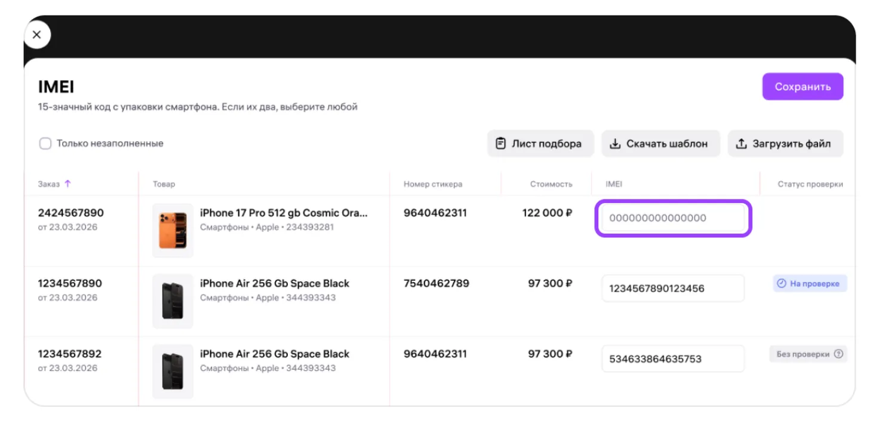Viewport: 882px width, 423px height.
Task: Click iPhone Air thumbnail for order 1234567892
Action: (173, 372)
